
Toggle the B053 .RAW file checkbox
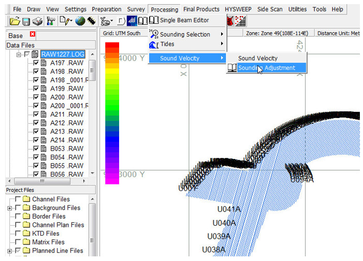tap(36, 149)
